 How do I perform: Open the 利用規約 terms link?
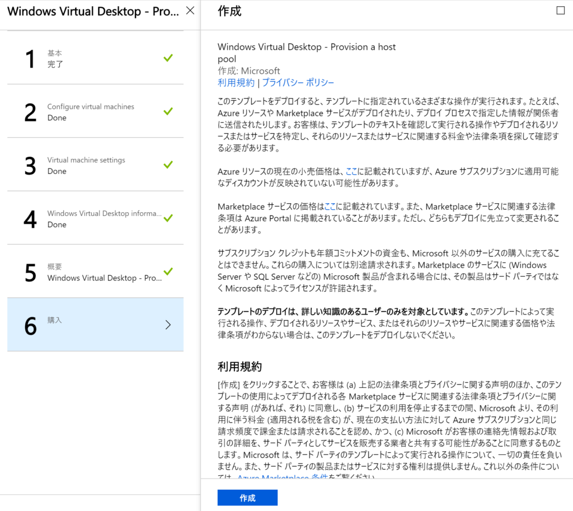236,83
